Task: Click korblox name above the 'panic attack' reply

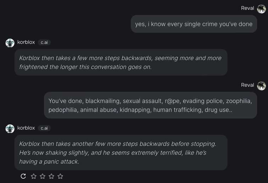Action: click(26, 128)
